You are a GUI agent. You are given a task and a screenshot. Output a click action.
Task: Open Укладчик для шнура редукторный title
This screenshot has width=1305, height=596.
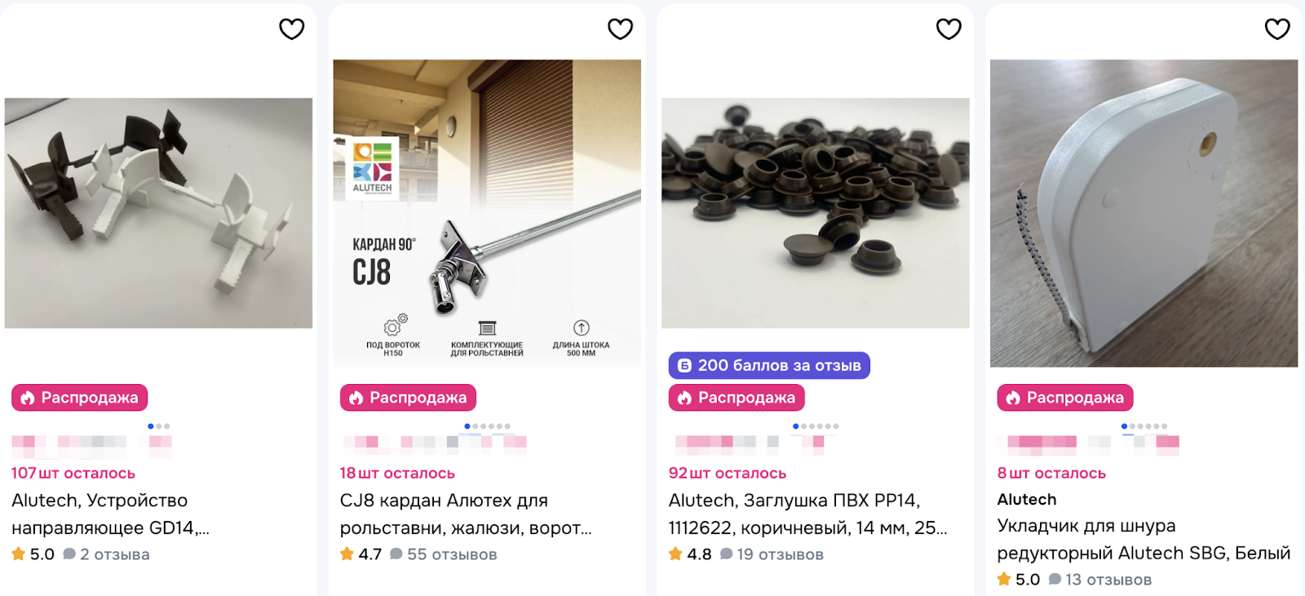tap(1144, 539)
